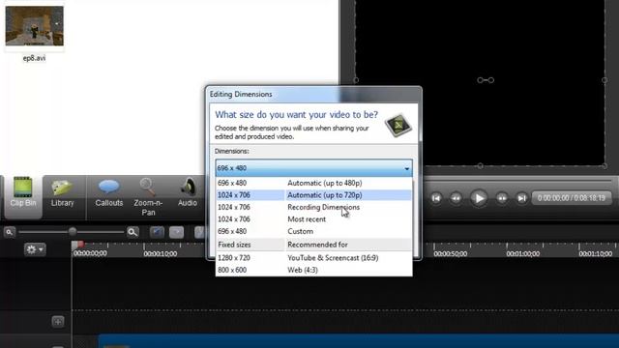Click the add track plus button
The width and height of the screenshot is (619, 348).
(58, 322)
